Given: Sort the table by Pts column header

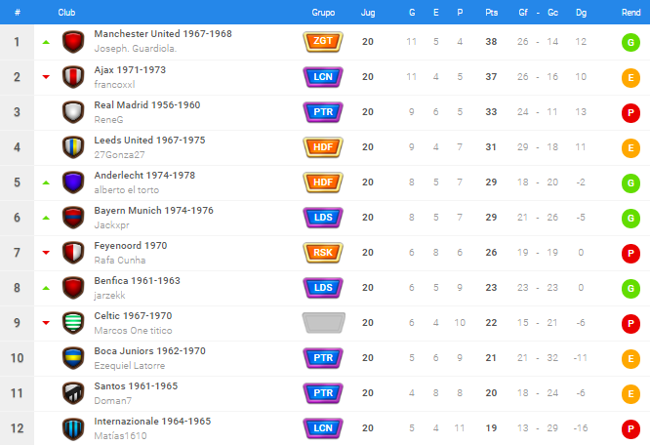Looking at the screenshot, I should coord(492,13).
